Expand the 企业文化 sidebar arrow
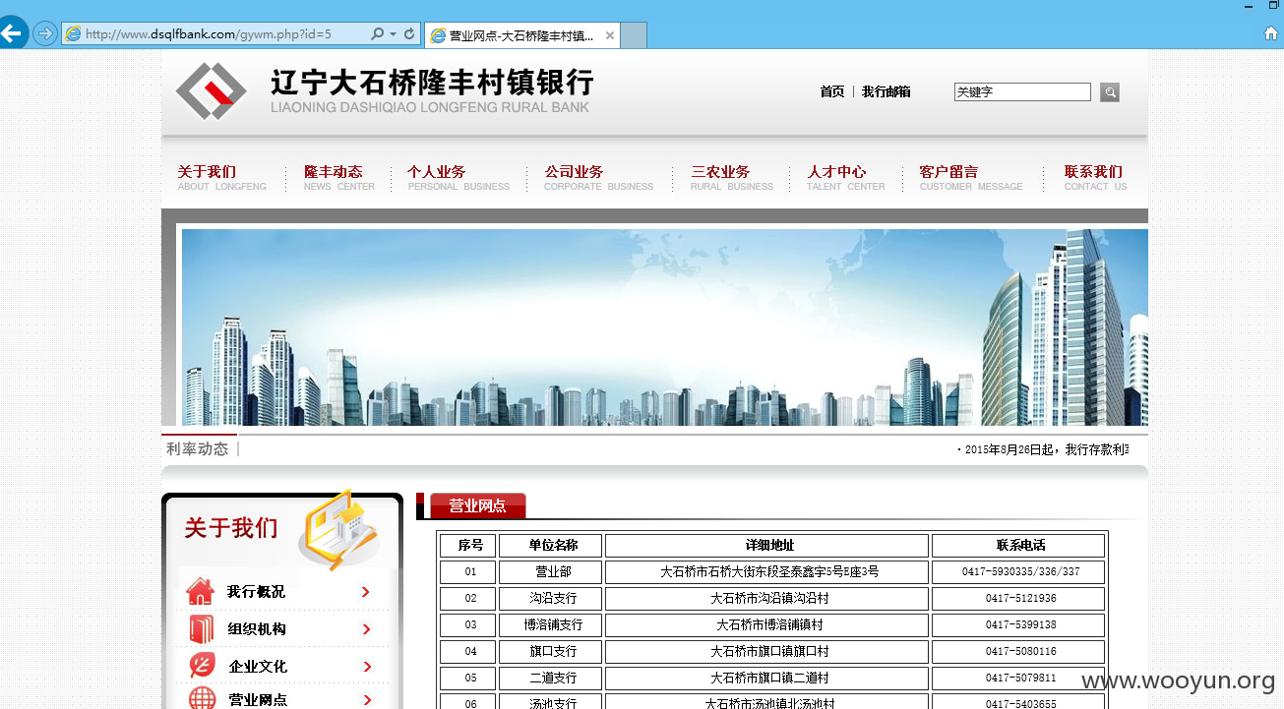 (367, 667)
